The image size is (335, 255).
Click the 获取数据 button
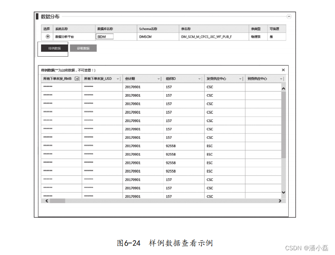pyautogui.click(x=84, y=48)
